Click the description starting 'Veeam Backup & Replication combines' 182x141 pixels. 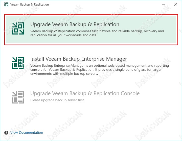click(97, 33)
